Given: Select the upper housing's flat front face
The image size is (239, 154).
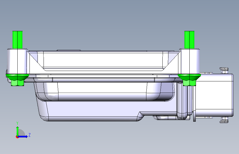Looking at the screenshot, I should pyautogui.click(x=103, y=60).
